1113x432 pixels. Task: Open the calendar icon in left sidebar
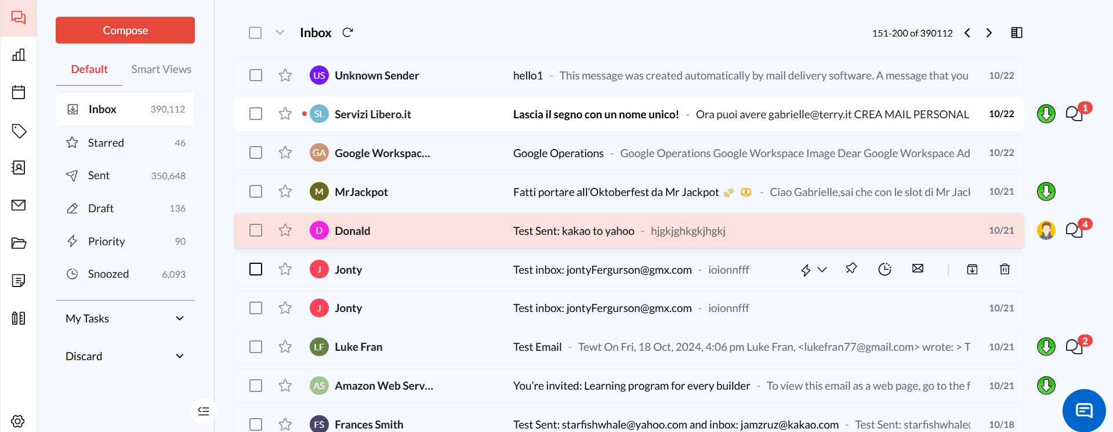[x=19, y=92]
